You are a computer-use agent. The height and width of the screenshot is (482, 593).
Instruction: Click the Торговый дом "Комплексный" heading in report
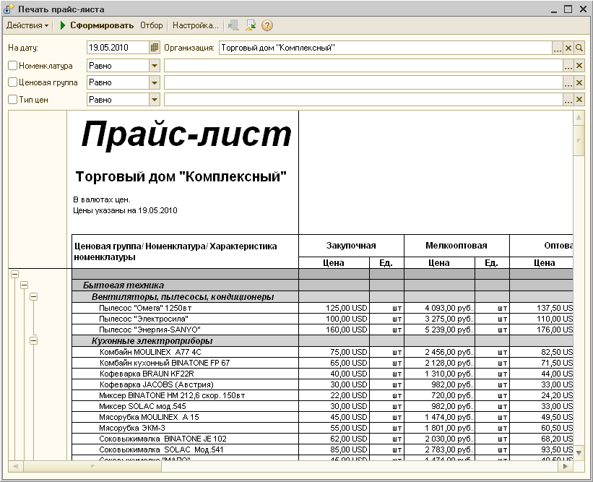(x=181, y=176)
